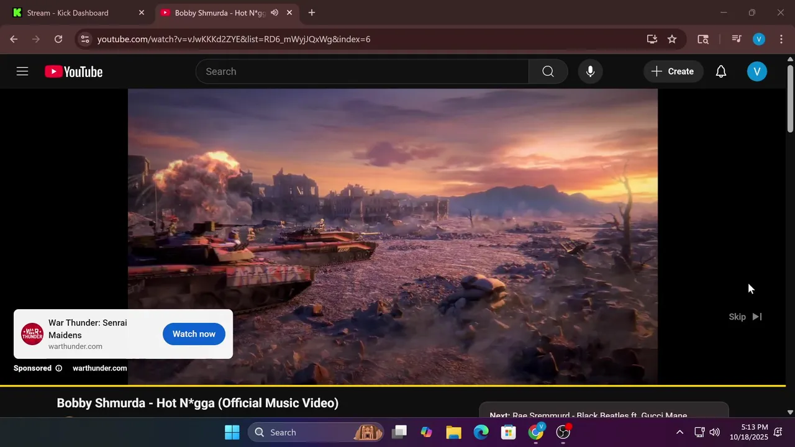The image size is (795, 447).
Task: Click the playing video ad area
Action: click(393, 236)
